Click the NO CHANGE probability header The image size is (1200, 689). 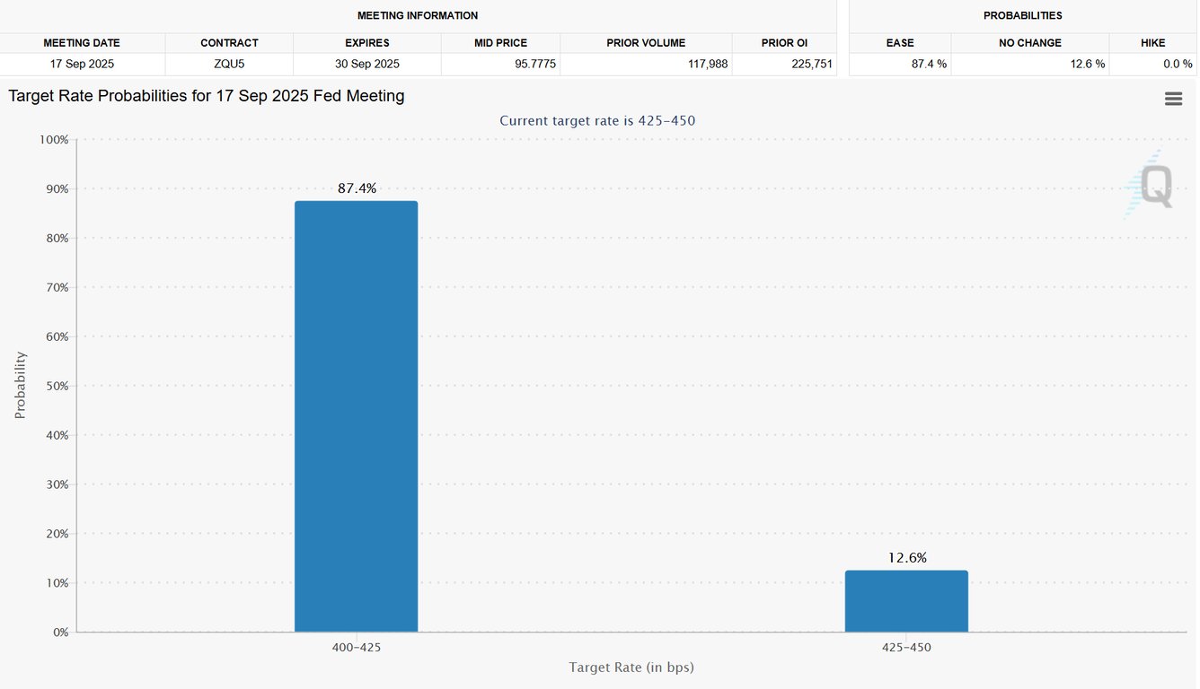pyautogui.click(x=1029, y=42)
